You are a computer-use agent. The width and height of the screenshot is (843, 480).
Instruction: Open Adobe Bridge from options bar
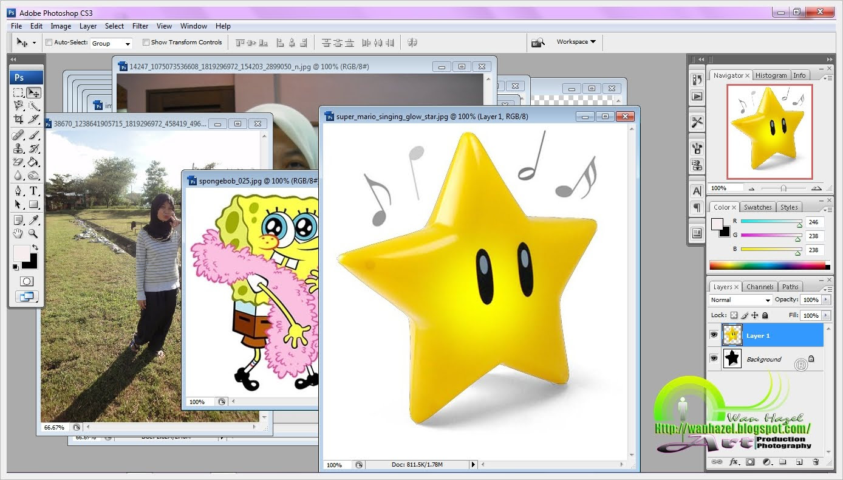[x=538, y=43]
